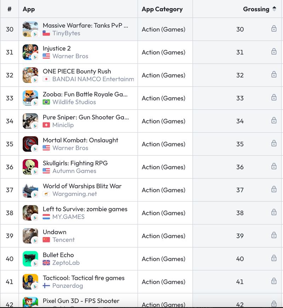The width and height of the screenshot is (283, 308).
Task: Click the lock icon for Massive Warfare
Action: pos(274,29)
